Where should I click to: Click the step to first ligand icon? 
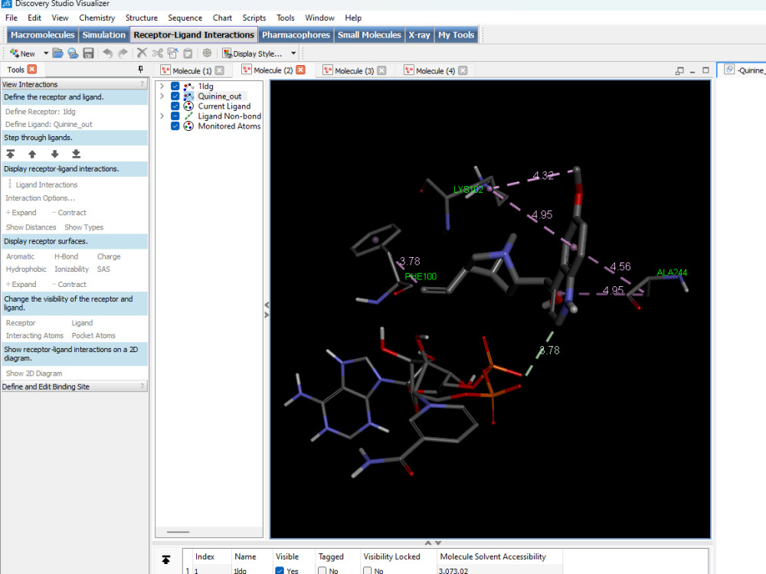tap(11, 154)
